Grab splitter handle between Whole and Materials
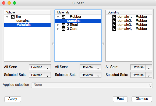Viewport: 156px width, 106px height. (x=53, y=44)
